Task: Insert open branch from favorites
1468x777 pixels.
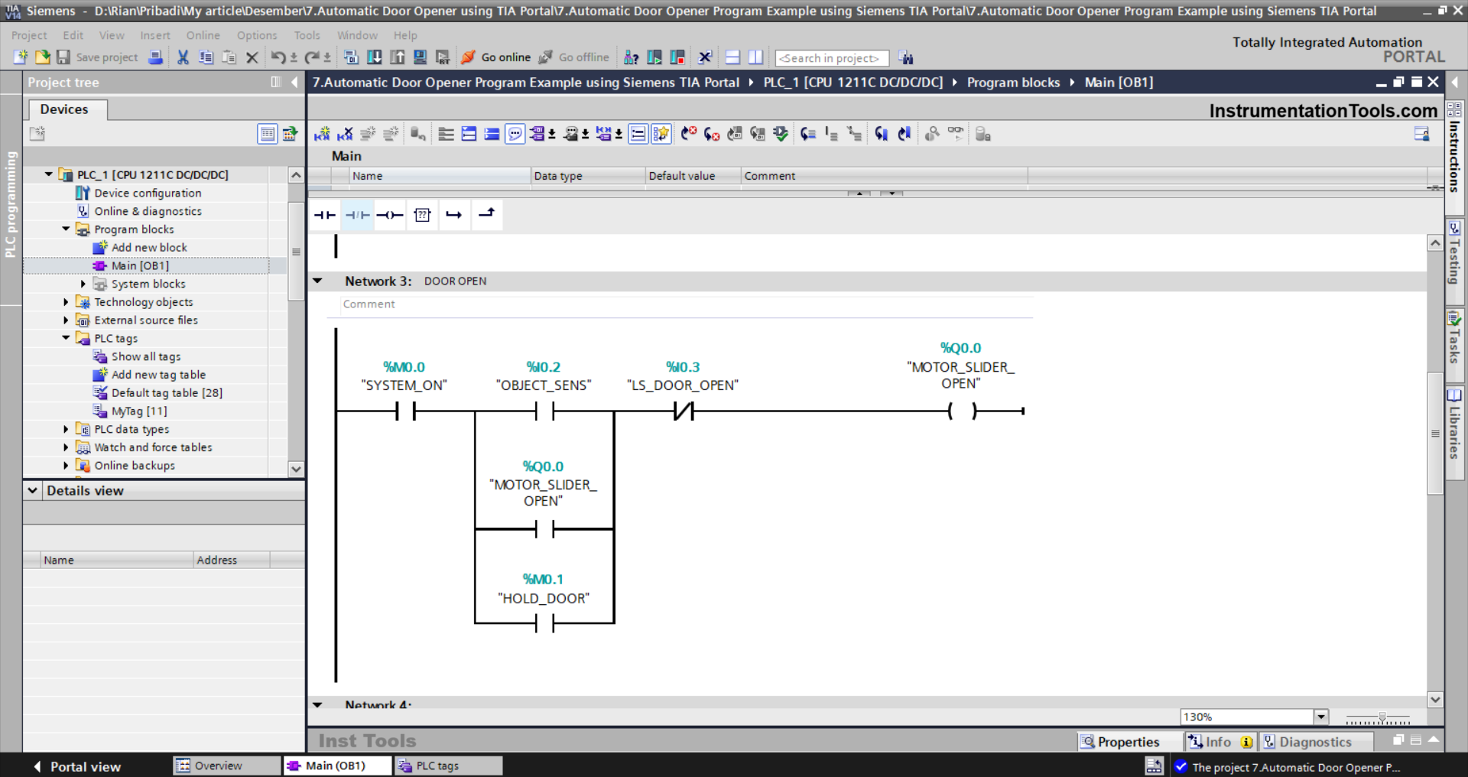Action: (454, 215)
